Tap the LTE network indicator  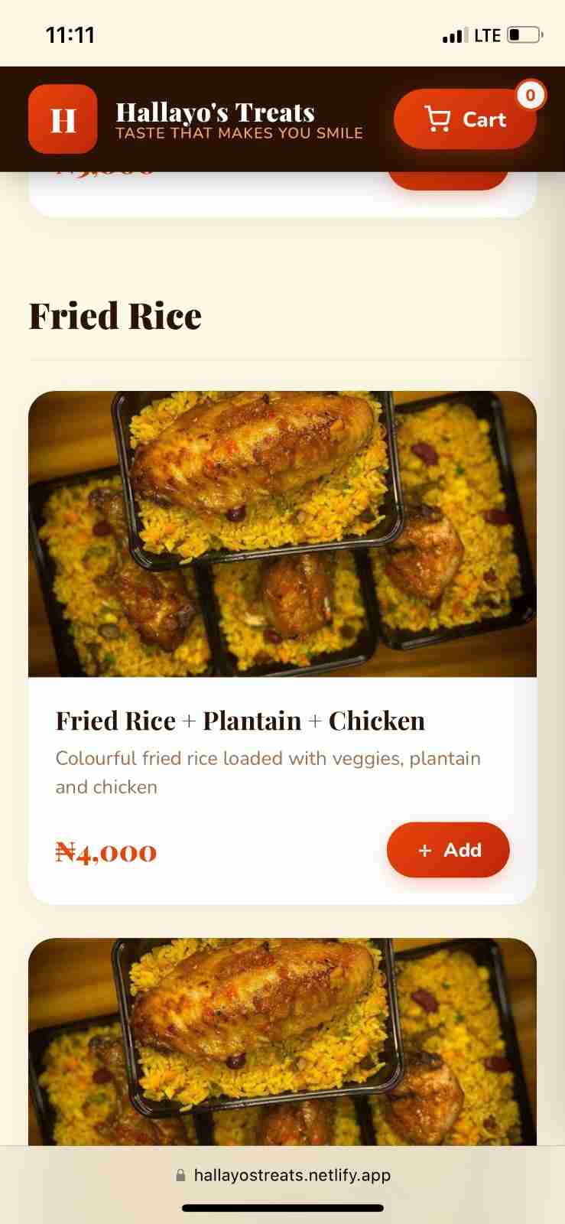[x=487, y=35]
